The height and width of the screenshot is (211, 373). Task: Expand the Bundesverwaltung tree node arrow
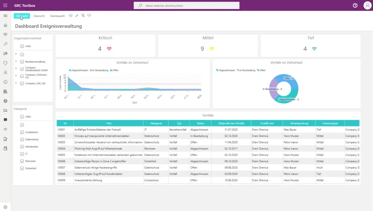point(16,61)
